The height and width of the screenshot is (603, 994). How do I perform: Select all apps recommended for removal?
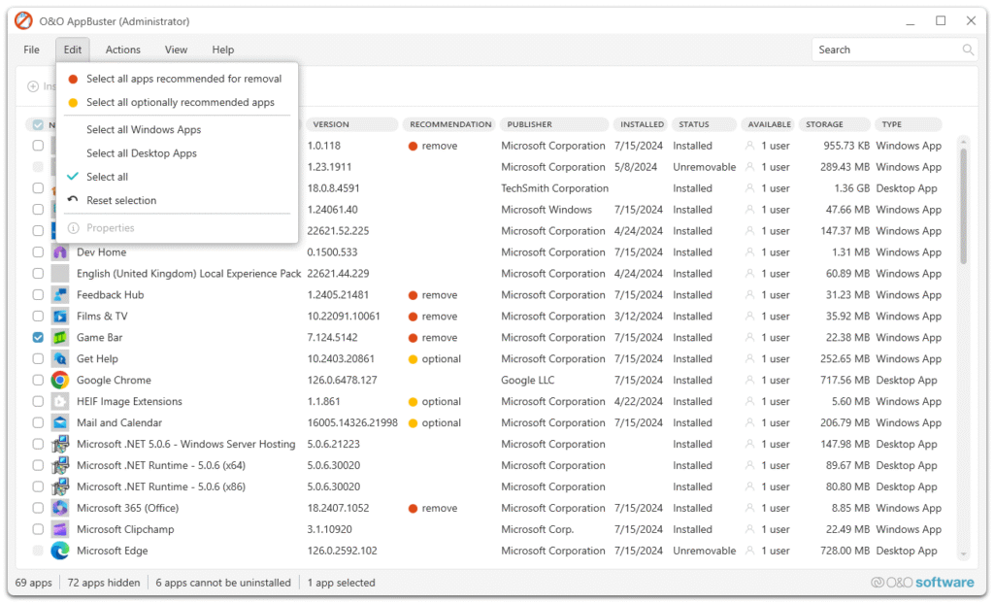point(183,79)
